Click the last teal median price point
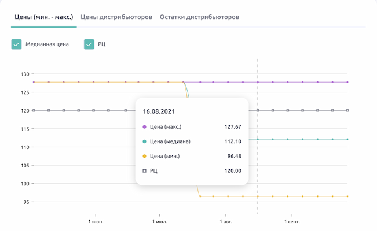 click(347, 139)
